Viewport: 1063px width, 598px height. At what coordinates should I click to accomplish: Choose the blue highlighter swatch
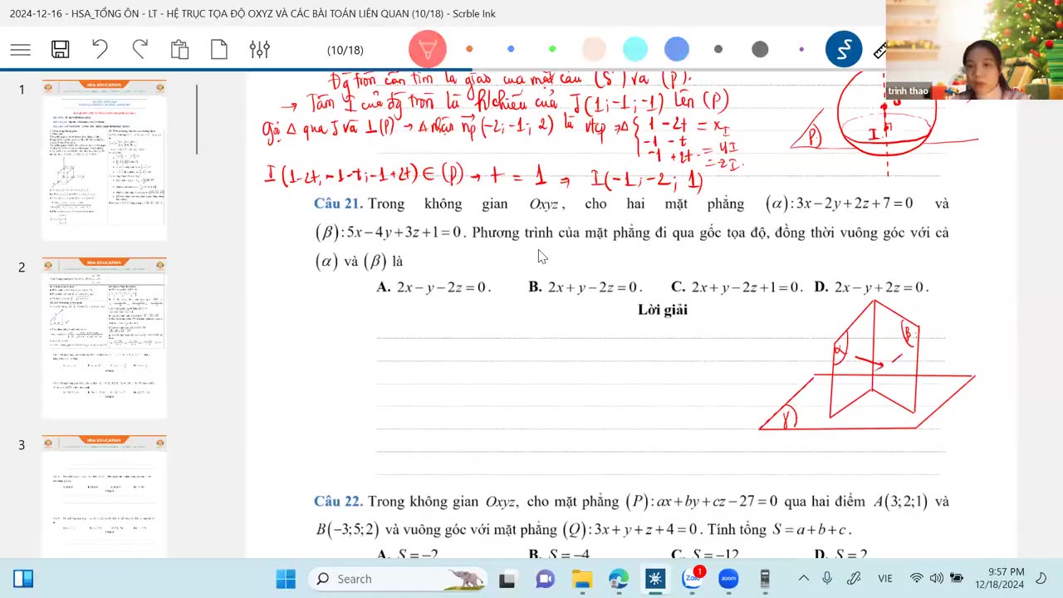(677, 50)
